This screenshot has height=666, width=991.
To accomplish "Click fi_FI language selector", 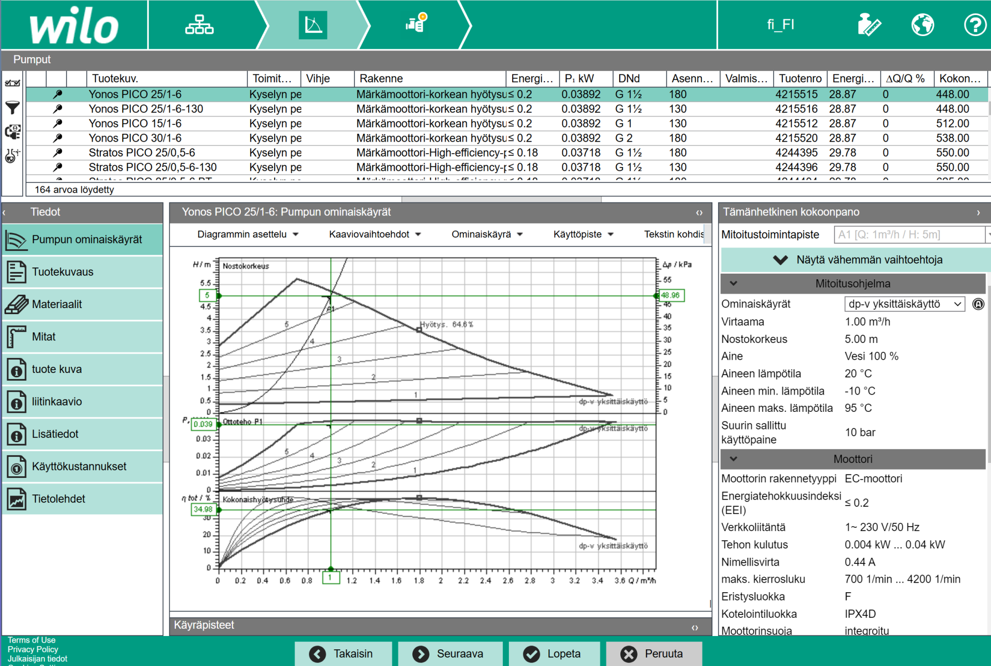I will [x=780, y=25].
